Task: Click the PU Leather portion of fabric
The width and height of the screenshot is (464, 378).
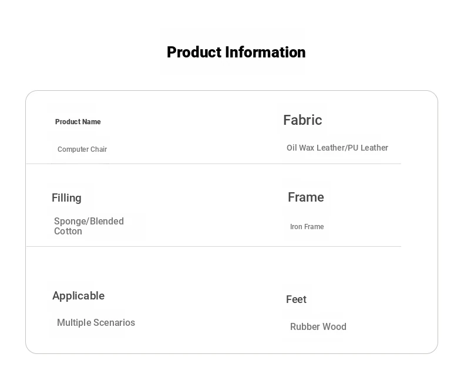Action: point(368,148)
